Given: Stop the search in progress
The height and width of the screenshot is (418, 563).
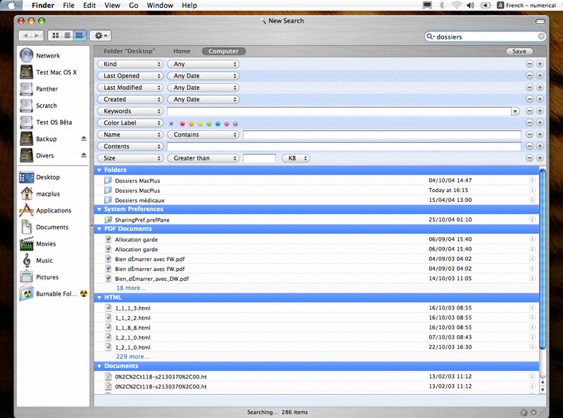Looking at the screenshot, I should tap(533, 412).
